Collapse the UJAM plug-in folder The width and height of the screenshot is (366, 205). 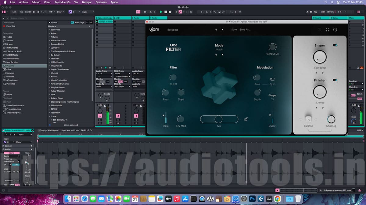click(49, 116)
